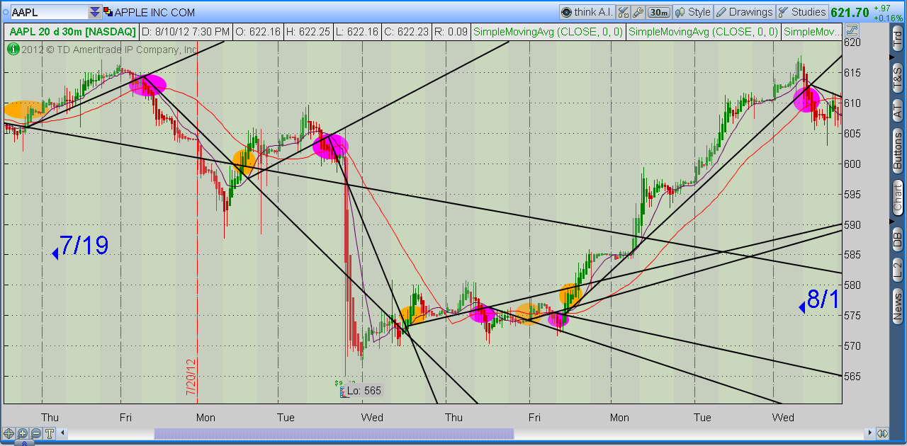Click the 7/20/12 vertical date marker label
Viewport: 907px width, 446px height.
coord(191,377)
